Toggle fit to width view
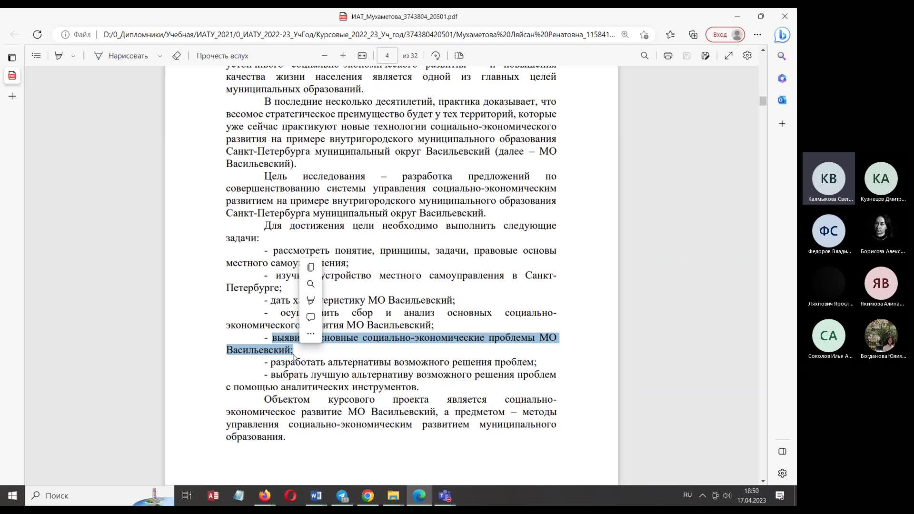This screenshot has width=914, height=514. click(362, 56)
